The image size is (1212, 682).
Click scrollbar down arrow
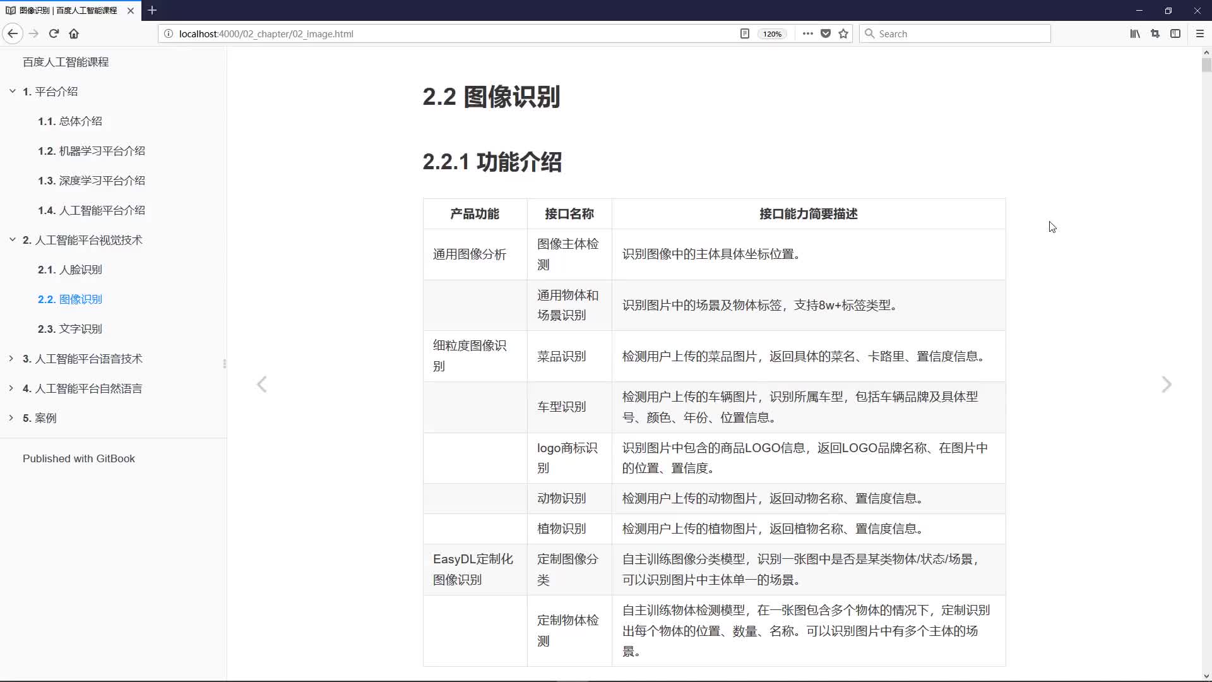coord(1206,676)
